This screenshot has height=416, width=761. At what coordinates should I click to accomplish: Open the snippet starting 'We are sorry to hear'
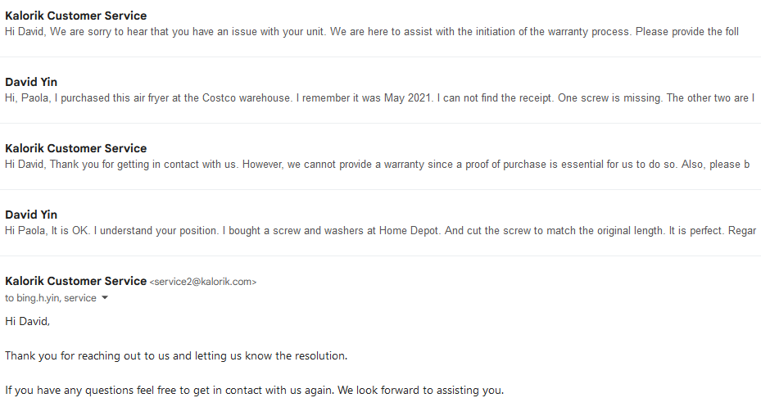coord(372,32)
